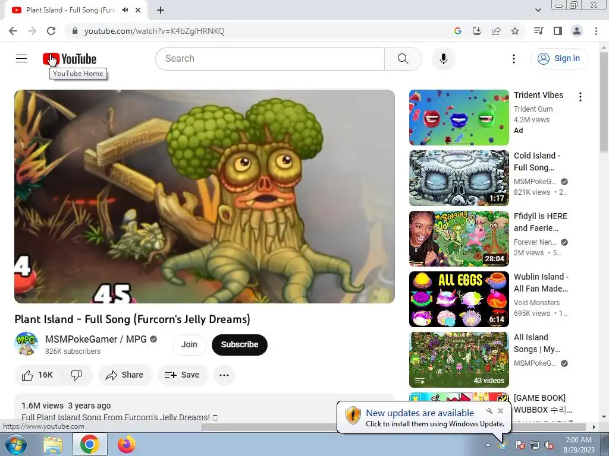Screen dimensions: 609x456
Task: Open MSMPokeGamer channel avatar
Action: [x=26, y=344]
